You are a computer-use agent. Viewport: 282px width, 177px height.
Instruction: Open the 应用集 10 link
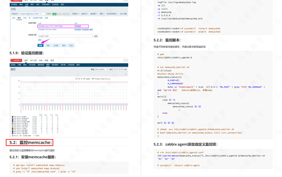point(75,14)
